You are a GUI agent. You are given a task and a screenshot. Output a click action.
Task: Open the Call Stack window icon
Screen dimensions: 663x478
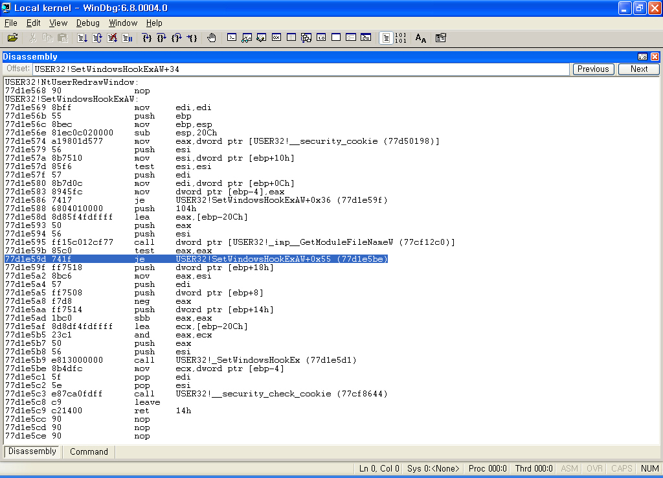(x=306, y=38)
